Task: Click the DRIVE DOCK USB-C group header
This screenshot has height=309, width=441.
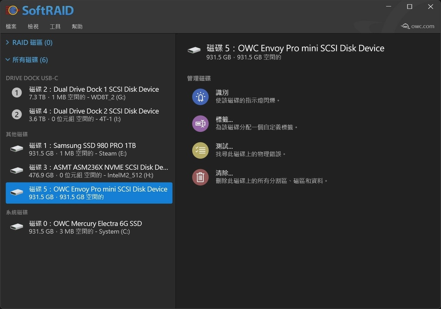Action: click(32, 78)
